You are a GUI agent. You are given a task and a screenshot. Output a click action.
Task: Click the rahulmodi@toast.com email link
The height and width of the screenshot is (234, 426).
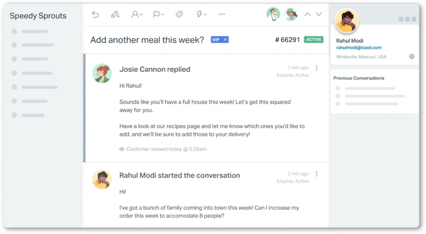tap(359, 48)
